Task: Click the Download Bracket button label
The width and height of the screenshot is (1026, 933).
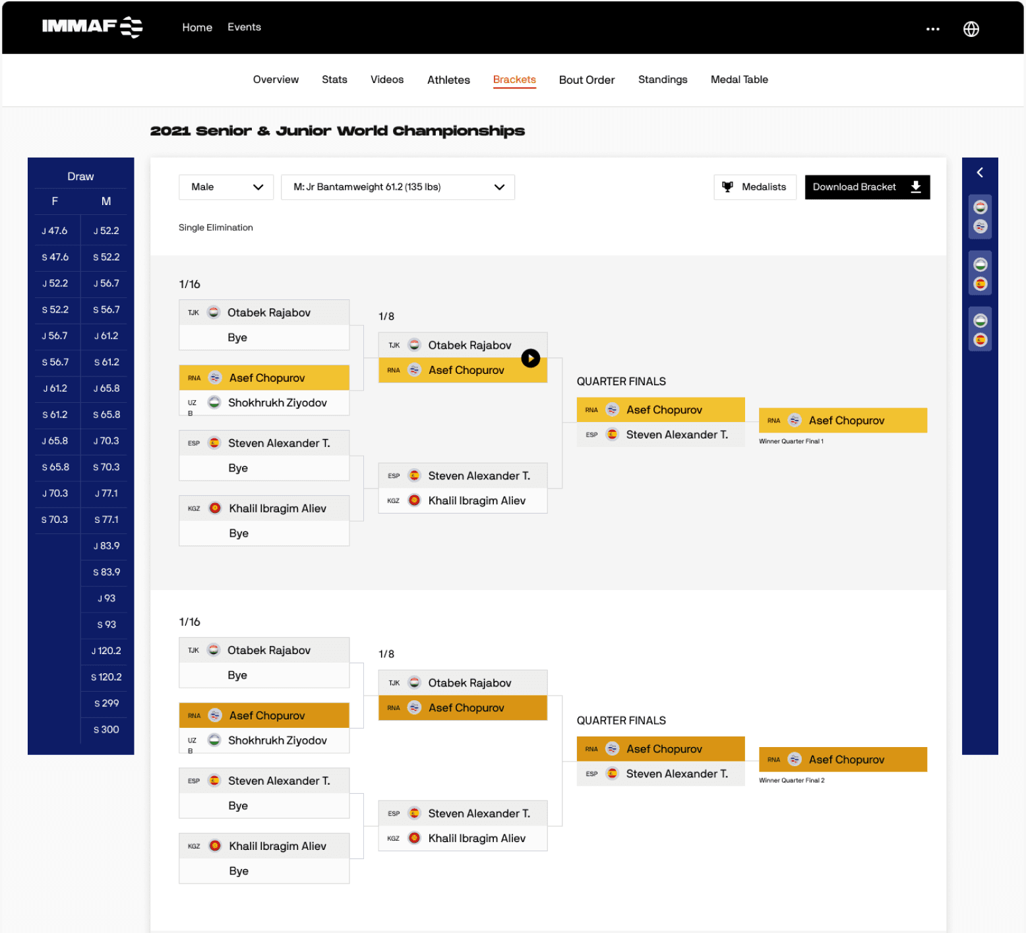Action: [x=854, y=187]
